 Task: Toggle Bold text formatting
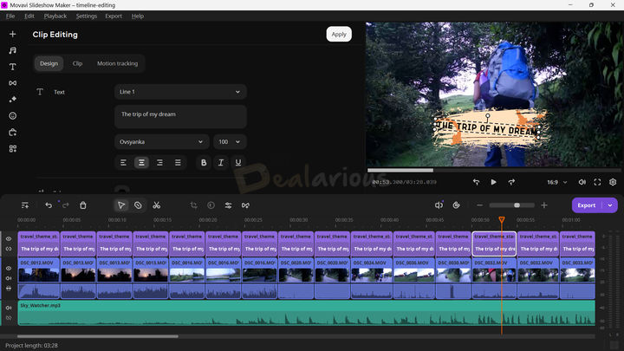click(x=204, y=162)
